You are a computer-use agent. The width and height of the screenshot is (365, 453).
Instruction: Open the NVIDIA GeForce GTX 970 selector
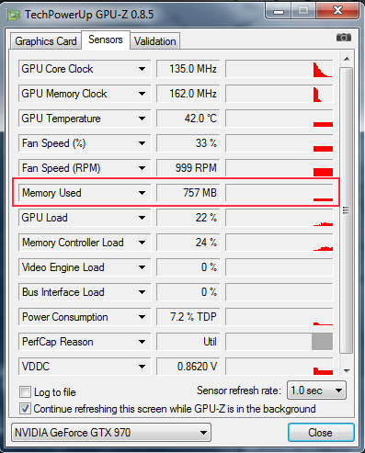point(111,433)
